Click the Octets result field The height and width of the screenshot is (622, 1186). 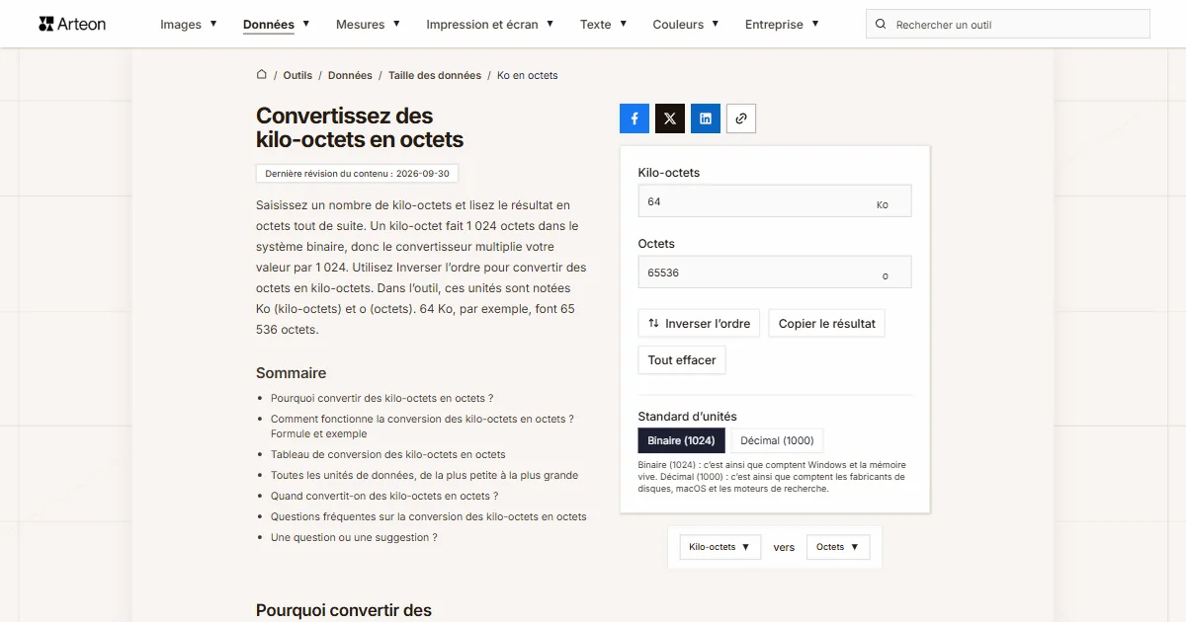tap(775, 272)
